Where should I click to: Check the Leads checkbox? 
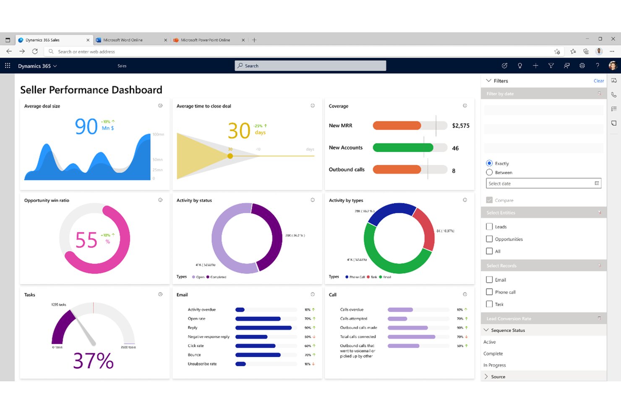pos(489,227)
